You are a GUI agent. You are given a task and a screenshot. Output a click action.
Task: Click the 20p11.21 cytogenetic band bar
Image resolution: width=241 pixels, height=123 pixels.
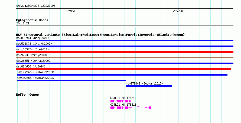click(x=125, y=26)
